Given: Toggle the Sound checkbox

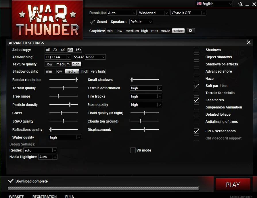Looking at the screenshot, I should [93, 22].
